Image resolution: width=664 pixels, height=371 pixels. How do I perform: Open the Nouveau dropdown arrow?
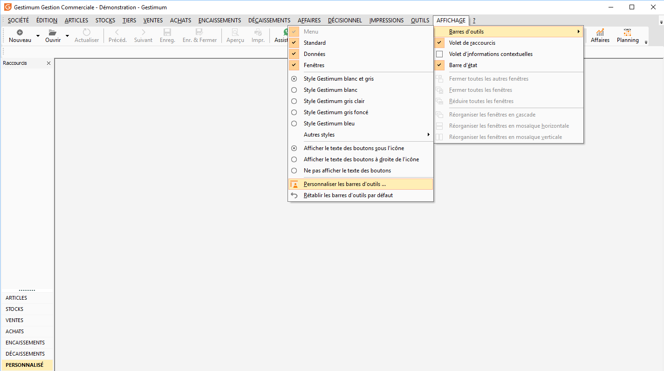[38, 35]
